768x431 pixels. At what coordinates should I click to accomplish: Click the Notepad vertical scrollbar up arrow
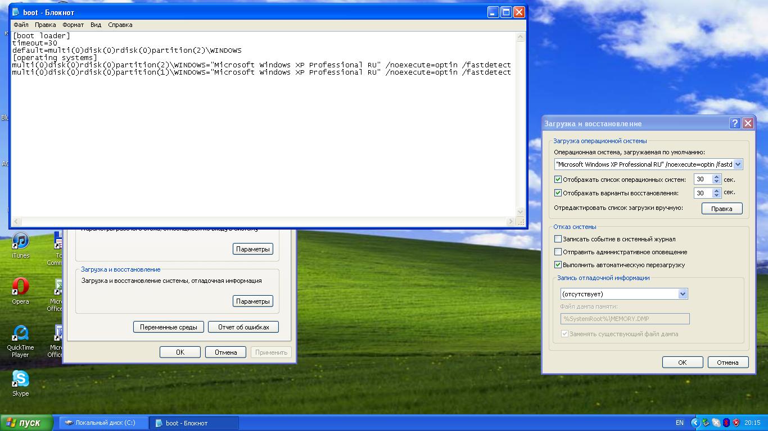[x=520, y=37]
